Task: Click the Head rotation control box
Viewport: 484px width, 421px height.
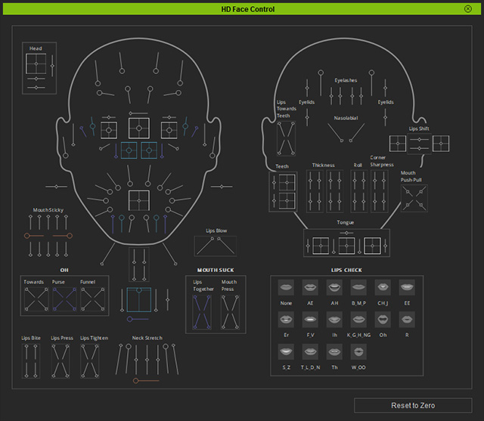Action: 36,63
